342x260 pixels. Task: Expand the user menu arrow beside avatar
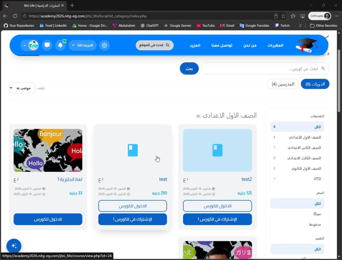tap(24, 46)
